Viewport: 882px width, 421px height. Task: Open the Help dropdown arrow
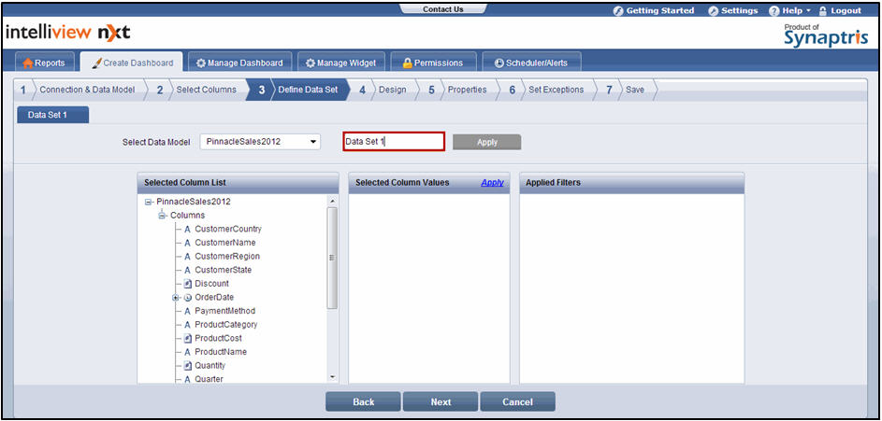pyautogui.click(x=808, y=10)
